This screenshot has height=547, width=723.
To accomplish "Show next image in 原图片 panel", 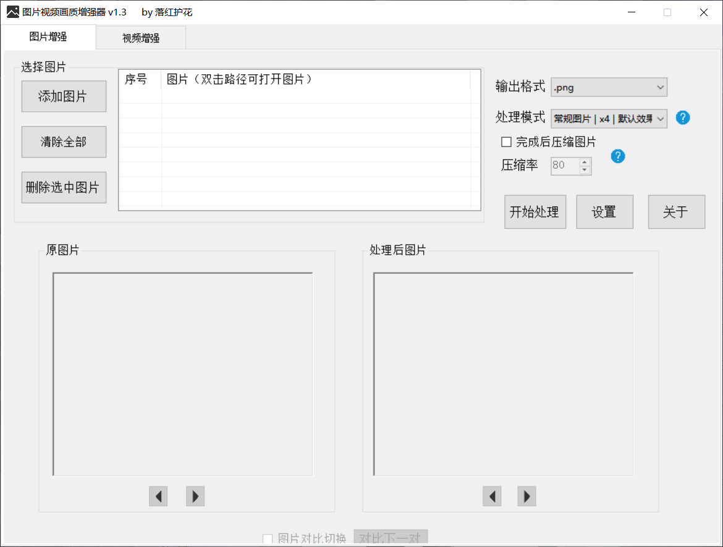I will click(195, 496).
